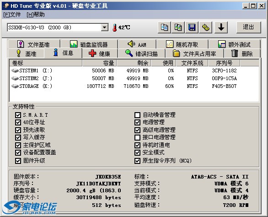The height and width of the screenshot is (217, 268).
Task: Toggle the 电源管理 checkbox
Action: tap(137, 122)
